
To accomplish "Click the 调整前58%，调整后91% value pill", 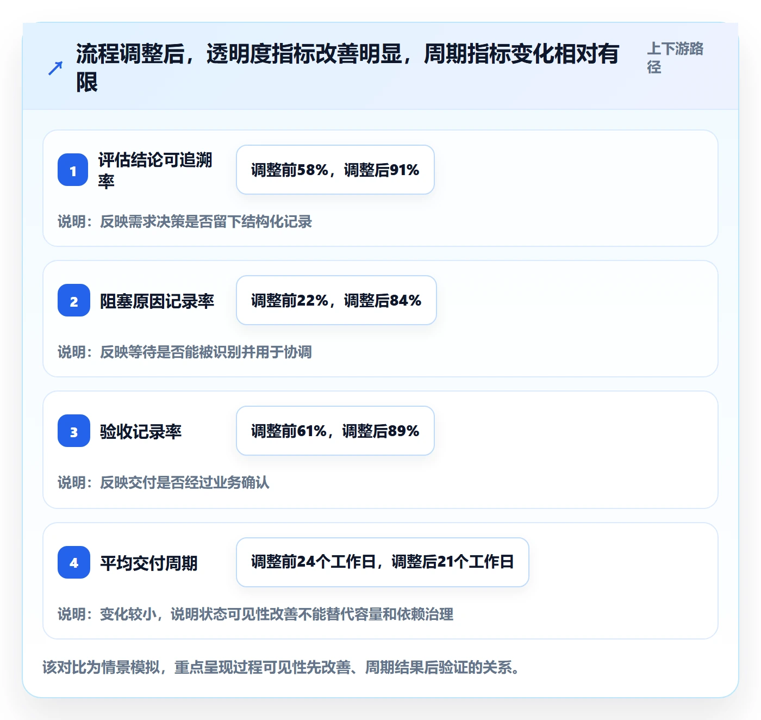I will pyautogui.click(x=335, y=170).
